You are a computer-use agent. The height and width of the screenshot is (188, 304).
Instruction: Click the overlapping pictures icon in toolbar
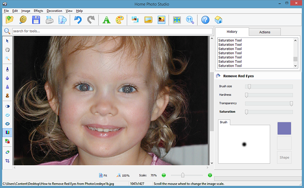point(135,20)
